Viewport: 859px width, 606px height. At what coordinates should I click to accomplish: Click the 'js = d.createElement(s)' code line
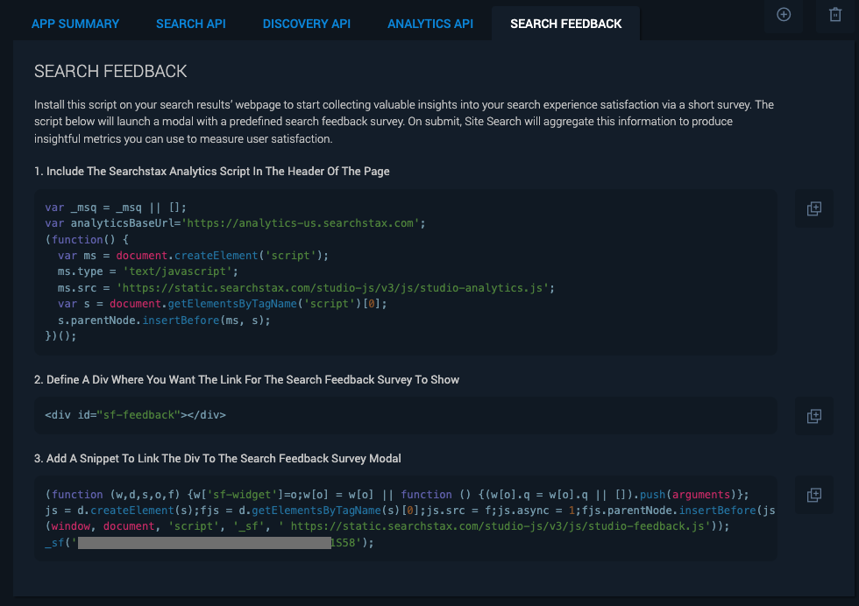coord(410,511)
